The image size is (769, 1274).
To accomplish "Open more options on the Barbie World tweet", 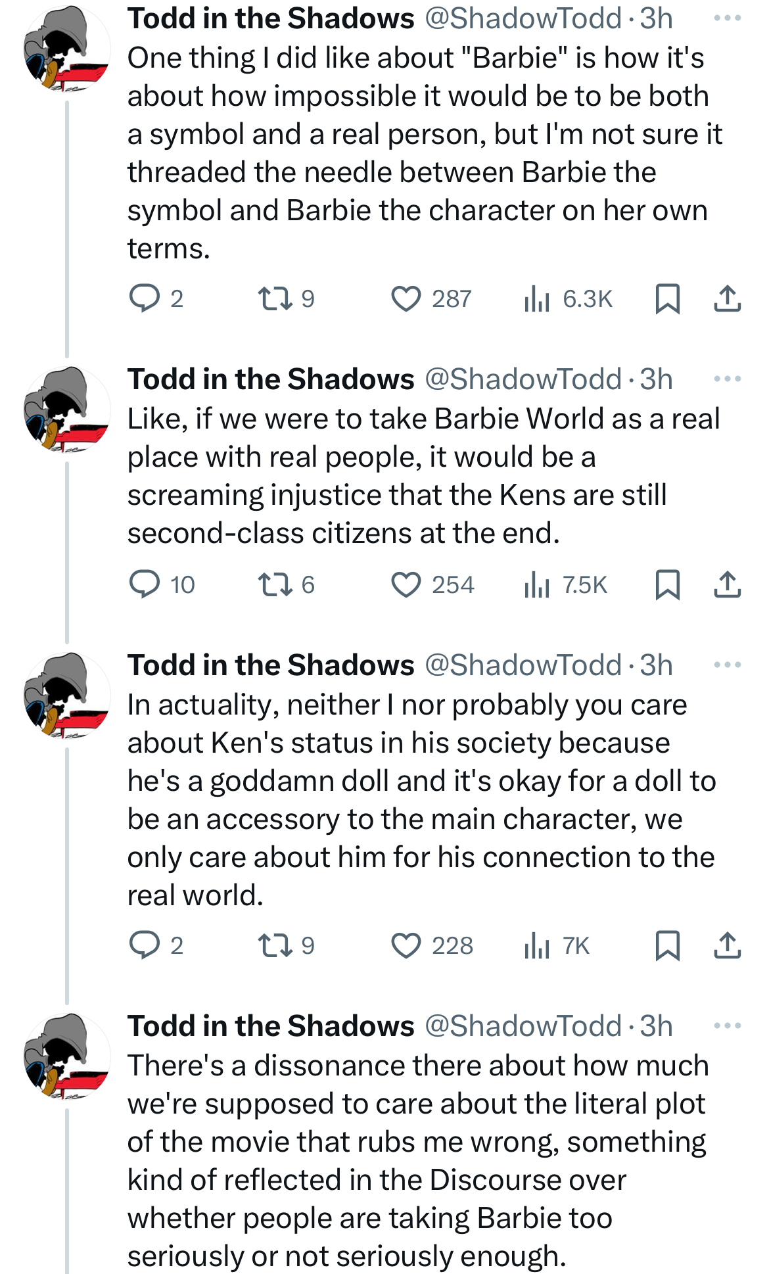I will tap(728, 379).
